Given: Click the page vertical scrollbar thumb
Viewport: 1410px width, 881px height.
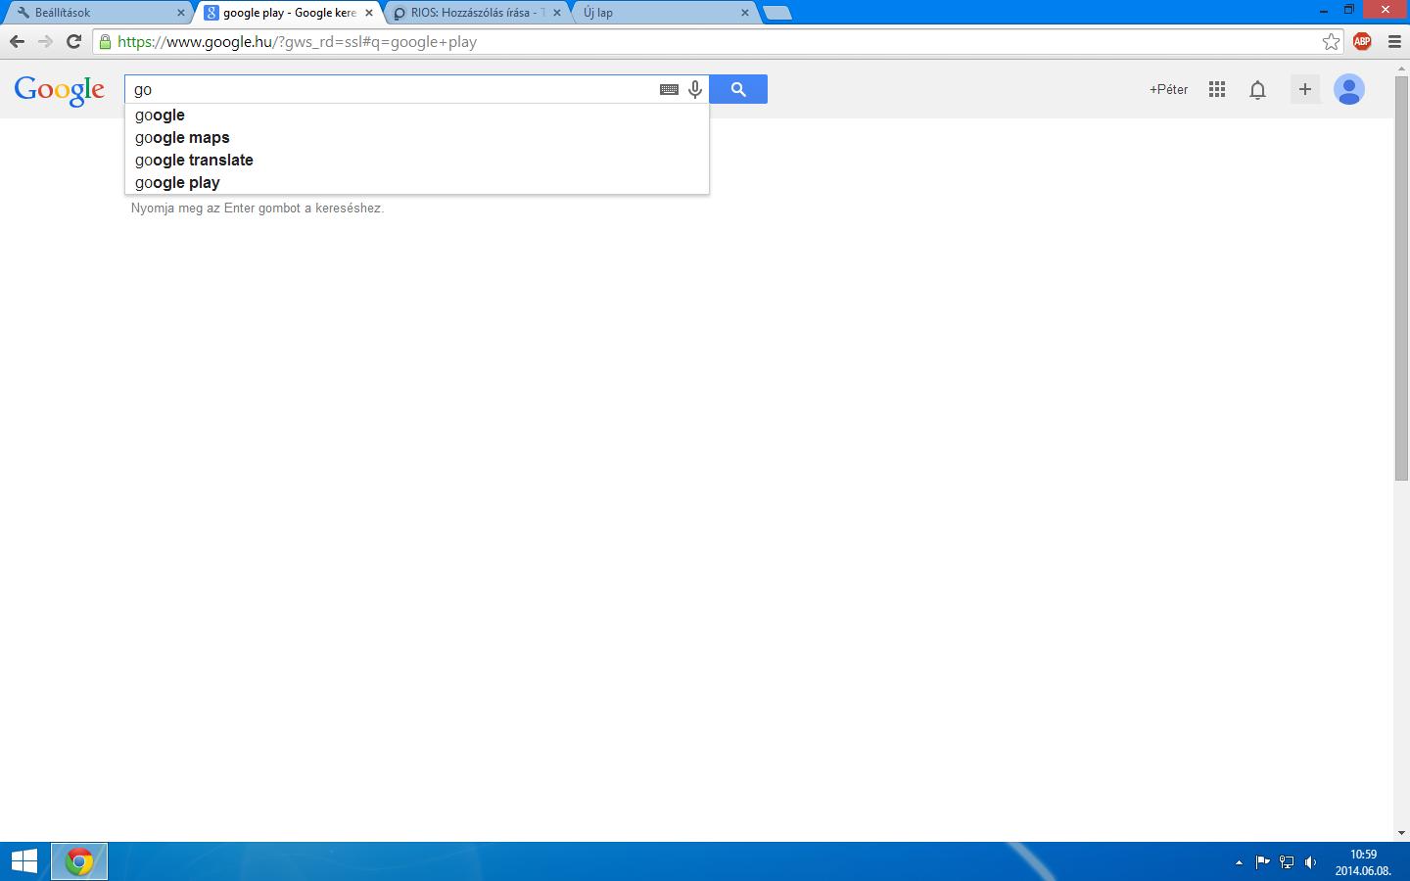Looking at the screenshot, I should (1401, 277).
